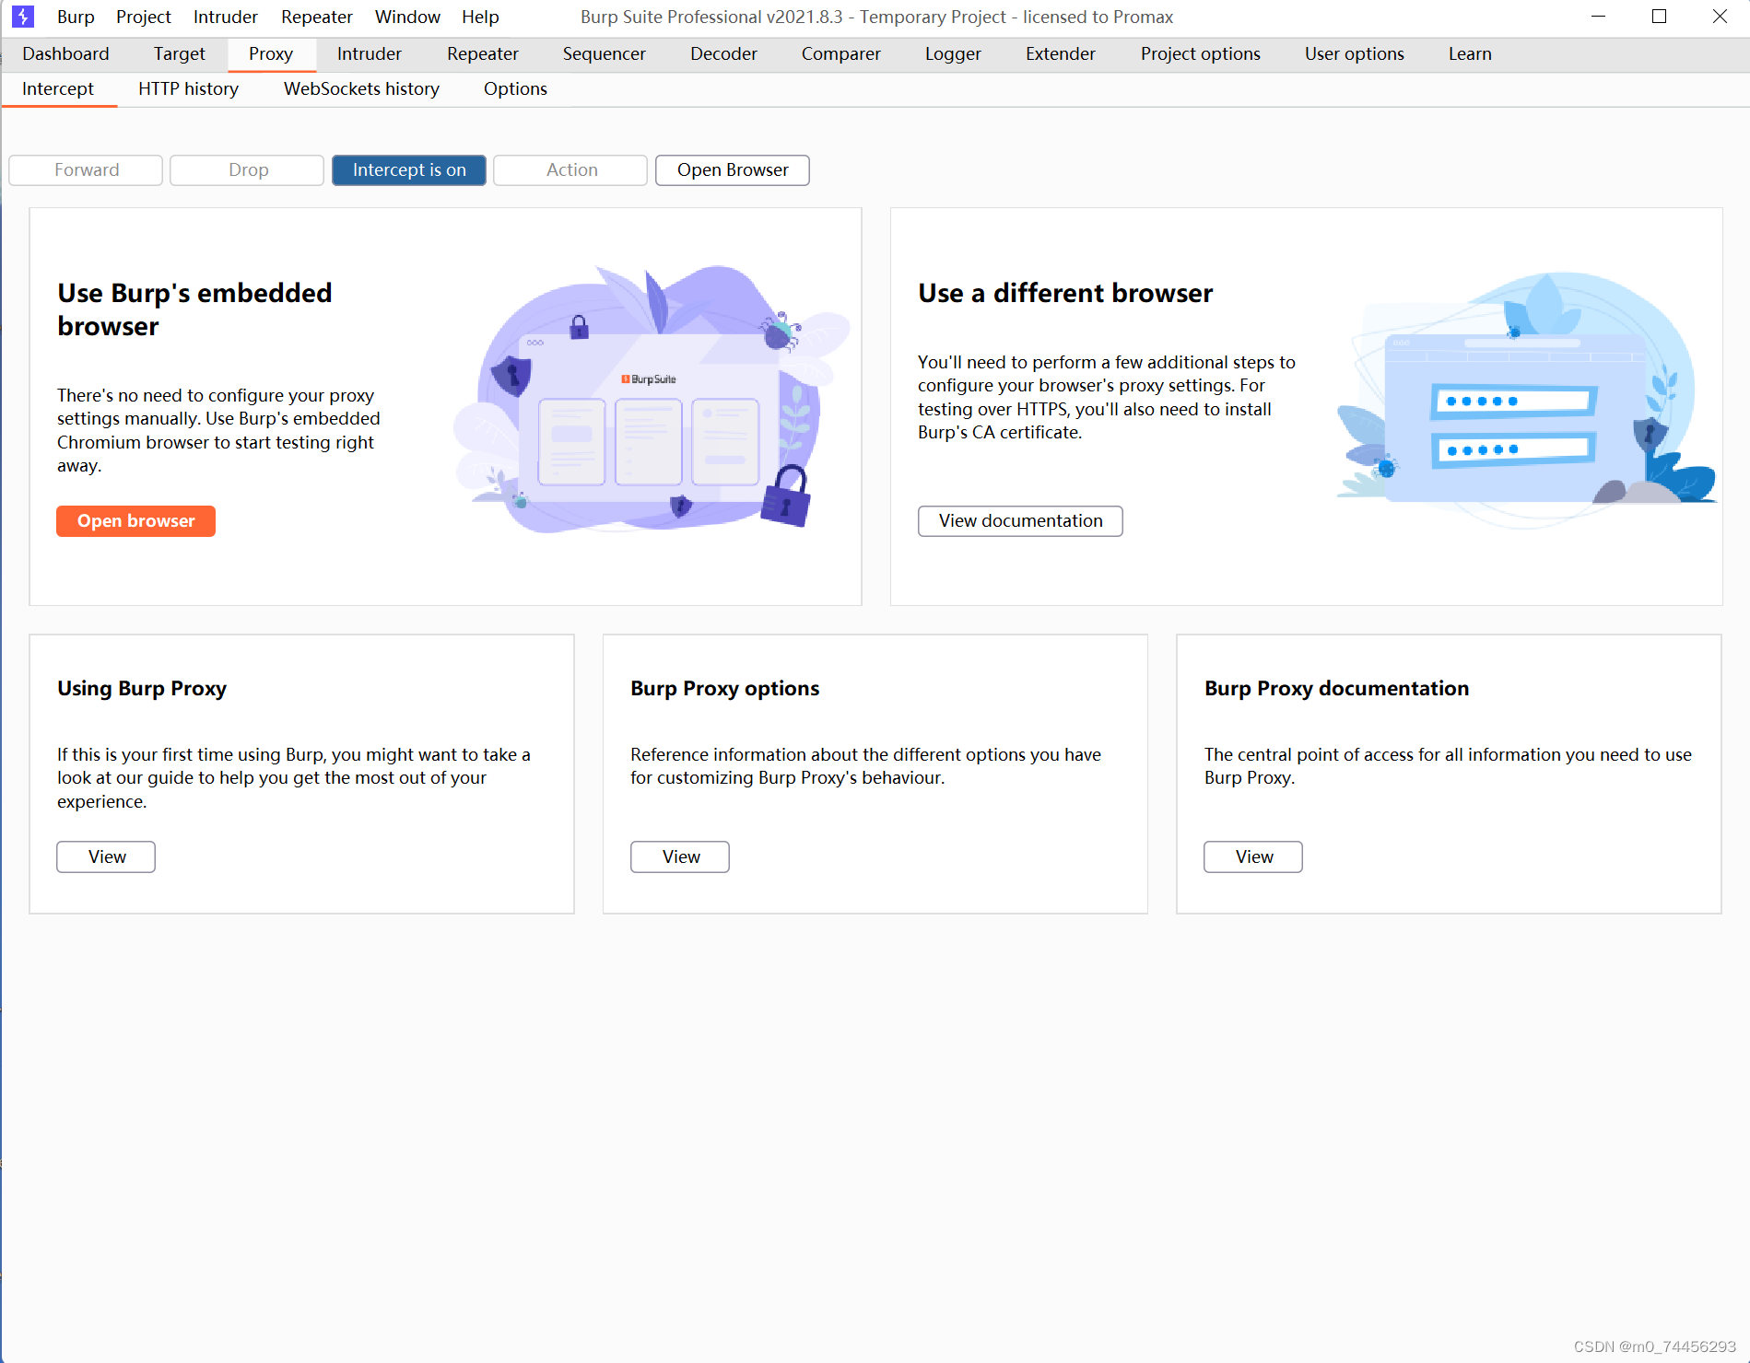Open the Window menu
Viewport: 1750px width, 1363px height.
pos(407,17)
